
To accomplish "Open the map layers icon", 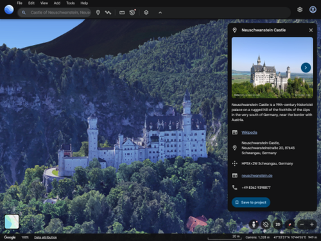I will 146,13.
